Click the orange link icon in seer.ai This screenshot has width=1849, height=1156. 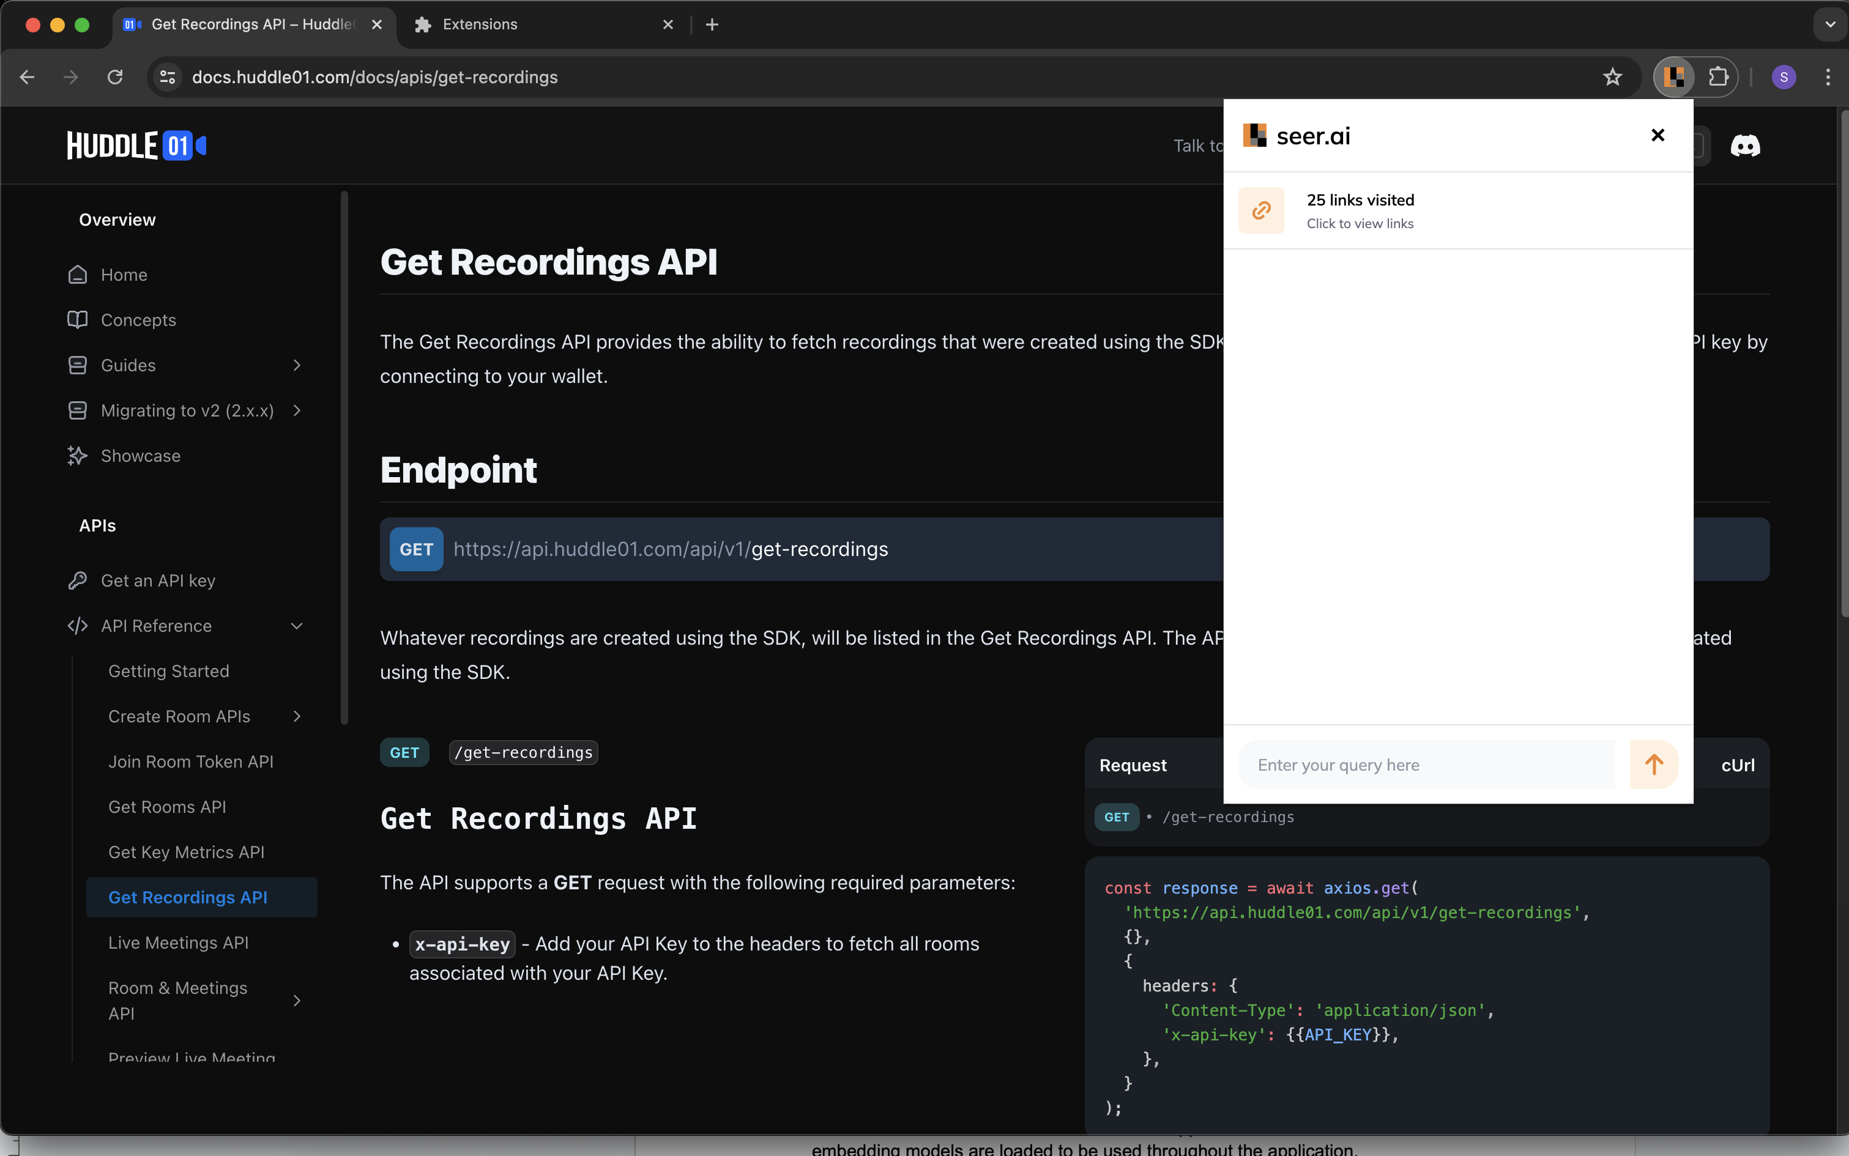[x=1261, y=210]
